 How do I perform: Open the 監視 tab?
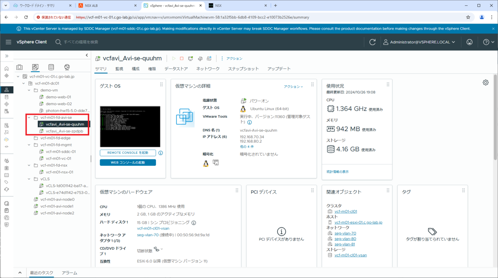coord(119,69)
